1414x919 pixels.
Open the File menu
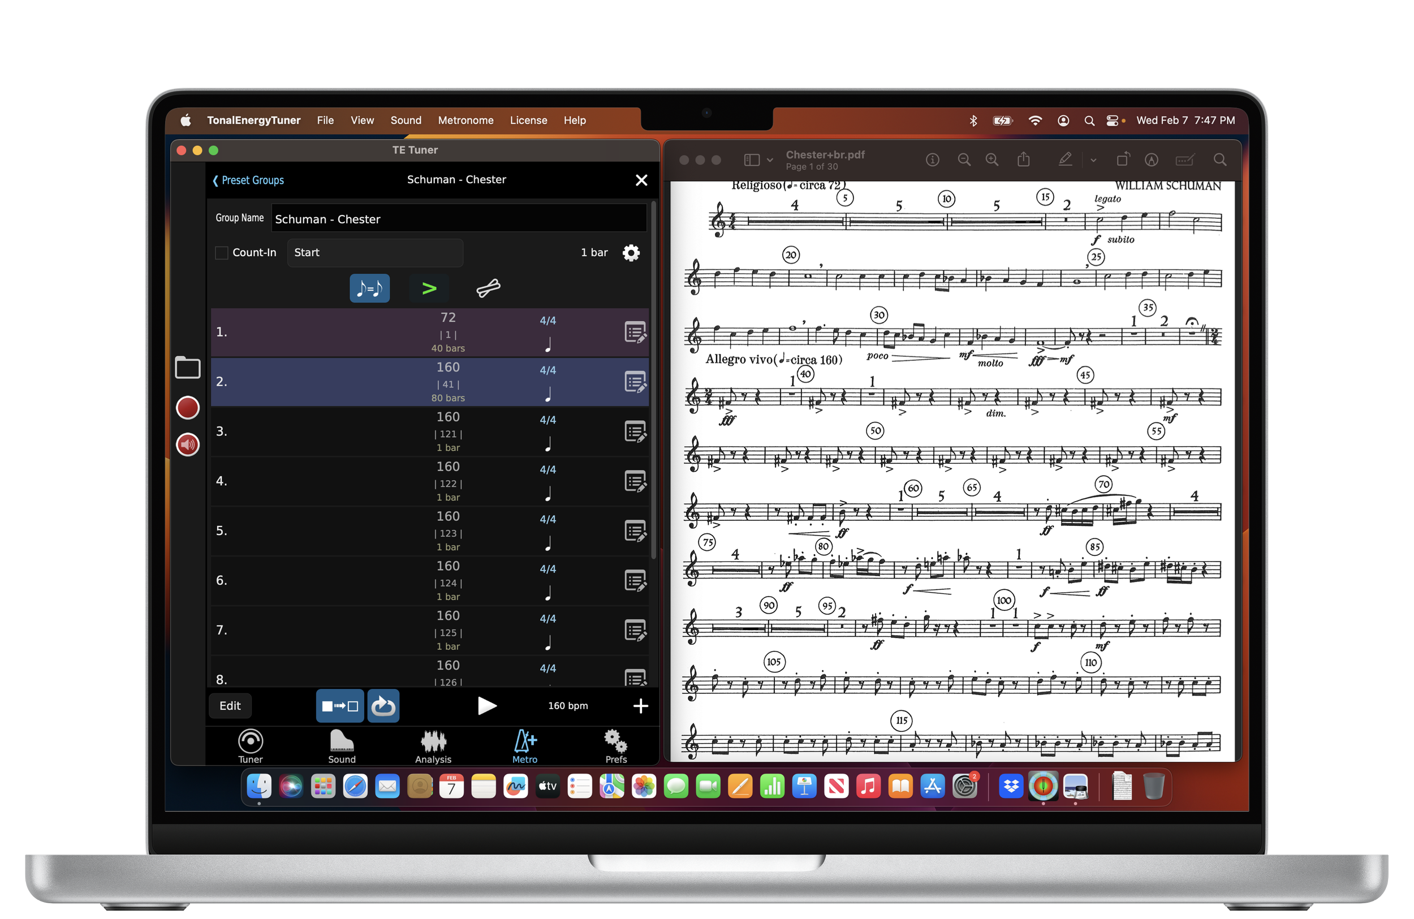click(x=325, y=120)
